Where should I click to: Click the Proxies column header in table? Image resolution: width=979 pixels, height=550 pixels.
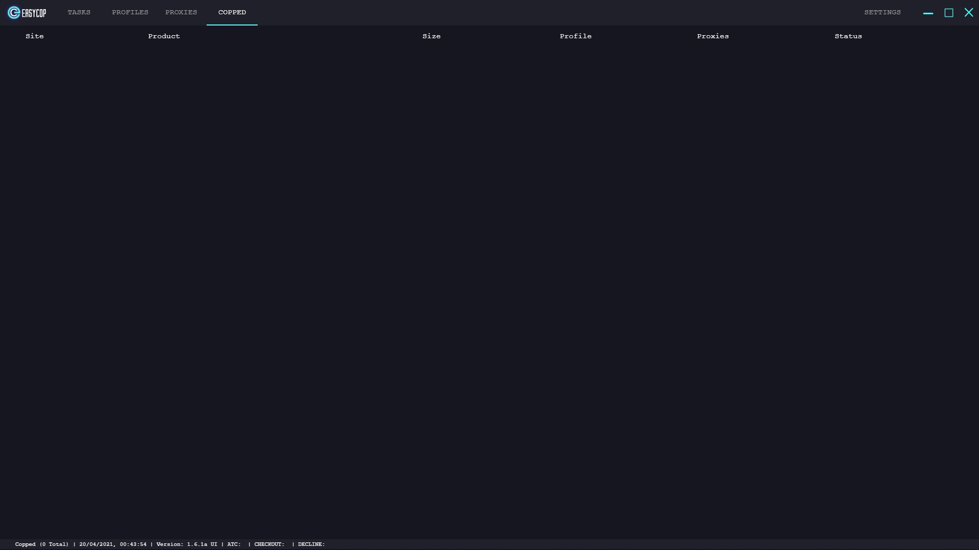point(713,36)
